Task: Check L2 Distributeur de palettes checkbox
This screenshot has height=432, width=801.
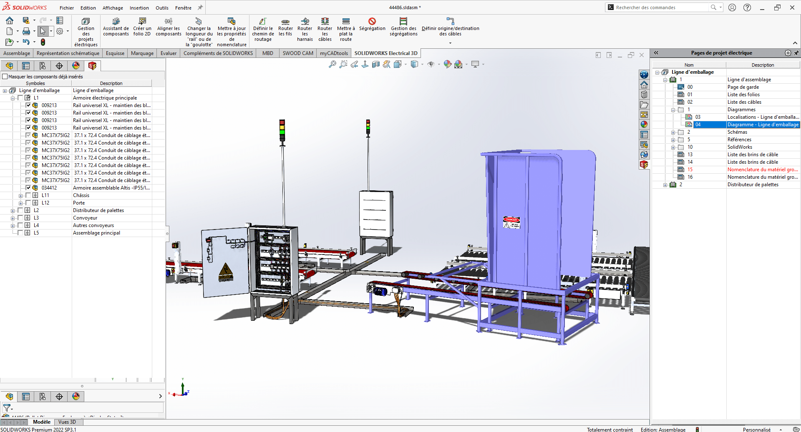Action: tap(20, 210)
